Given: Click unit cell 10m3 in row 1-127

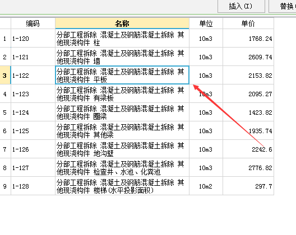Looking at the screenshot, I should point(206,167).
